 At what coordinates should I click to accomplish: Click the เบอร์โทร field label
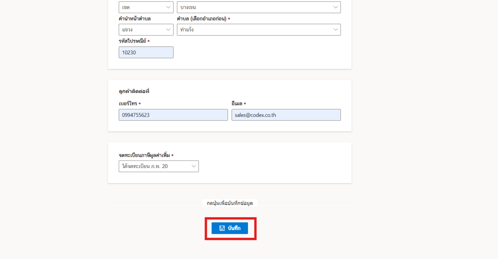click(x=128, y=104)
